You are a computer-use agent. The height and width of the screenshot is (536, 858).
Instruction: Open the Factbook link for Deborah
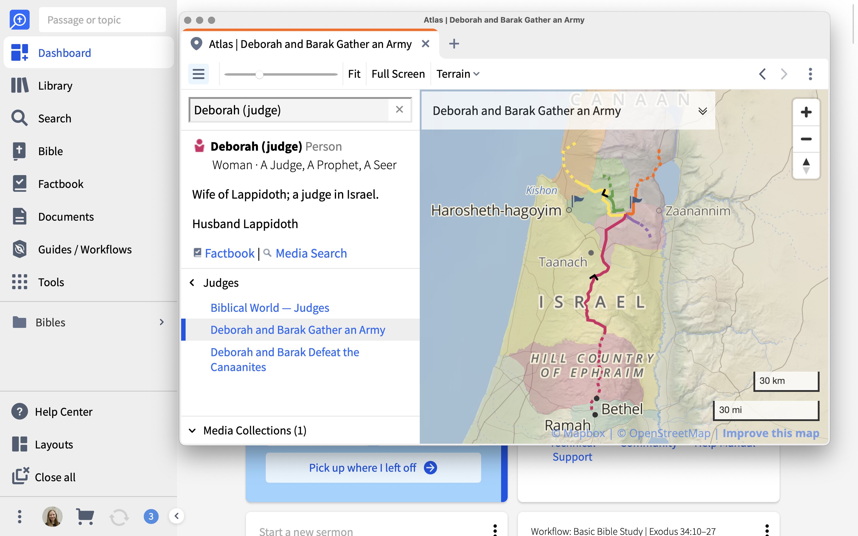229,253
